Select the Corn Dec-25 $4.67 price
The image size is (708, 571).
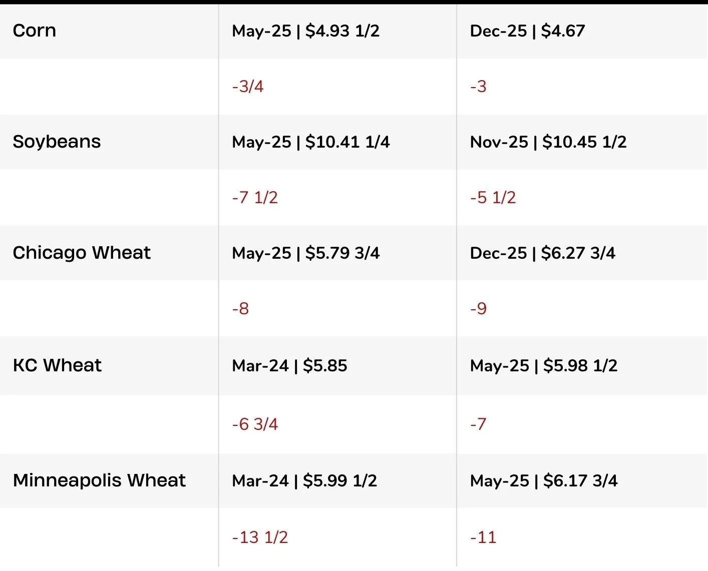tap(528, 31)
